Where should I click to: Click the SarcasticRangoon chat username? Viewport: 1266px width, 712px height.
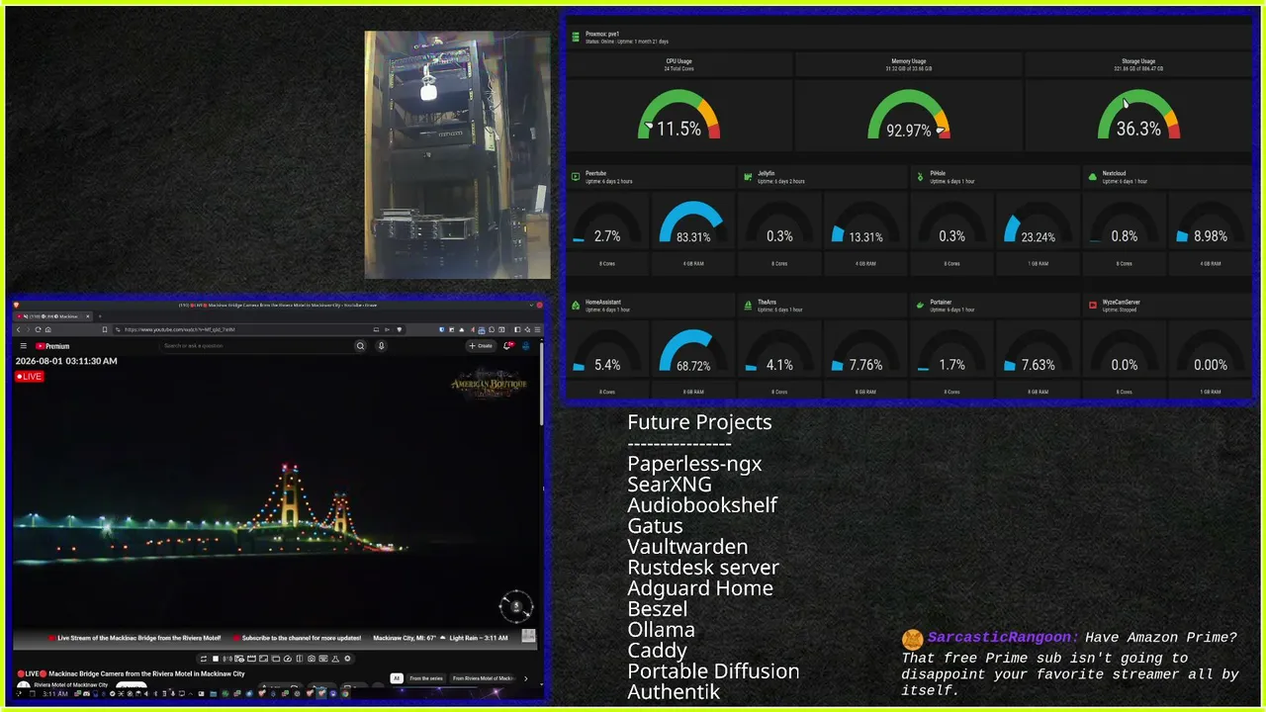click(1002, 638)
